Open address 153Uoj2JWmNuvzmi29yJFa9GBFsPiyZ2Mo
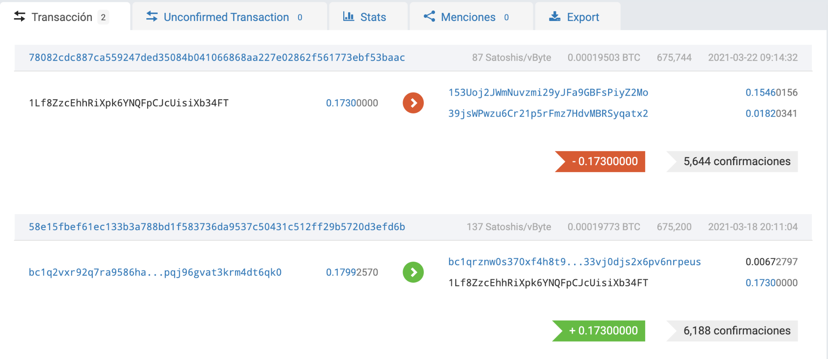The width and height of the screenshot is (828, 359). tap(548, 92)
